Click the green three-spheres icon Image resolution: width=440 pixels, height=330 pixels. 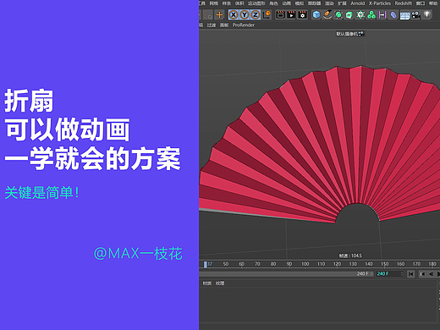point(371,14)
